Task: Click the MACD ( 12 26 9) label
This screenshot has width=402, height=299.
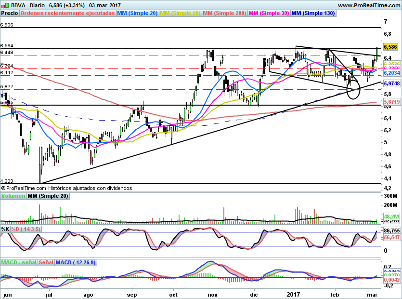Action: pyautogui.click(x=76, y=262)
